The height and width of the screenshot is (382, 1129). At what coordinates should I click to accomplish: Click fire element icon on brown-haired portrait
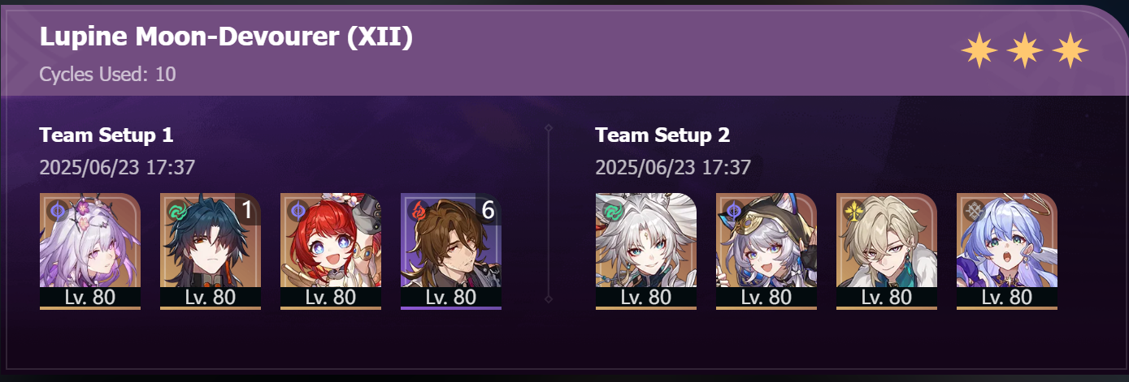(417, 210)
